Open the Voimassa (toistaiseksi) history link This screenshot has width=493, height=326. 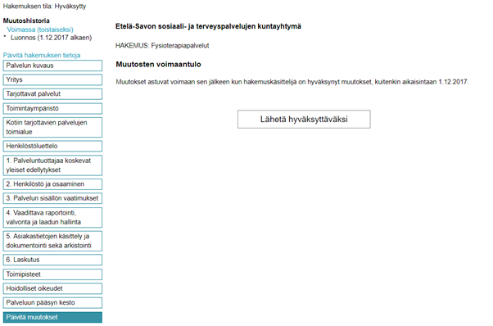(x=40, y=29)
